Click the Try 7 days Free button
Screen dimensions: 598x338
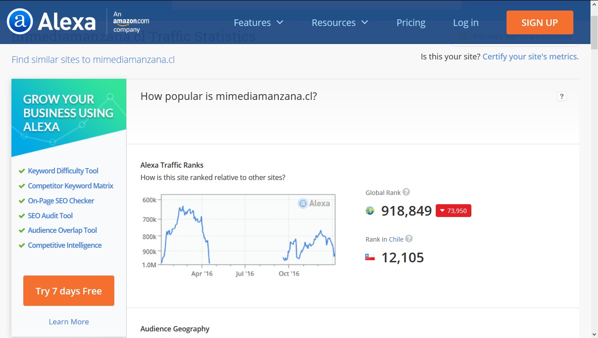(x=69, y=291)
